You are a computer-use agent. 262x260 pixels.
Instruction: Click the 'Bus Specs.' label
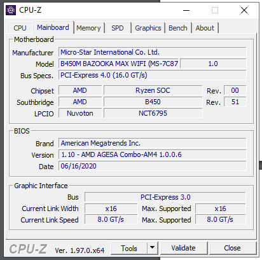[x=37, y=76]
